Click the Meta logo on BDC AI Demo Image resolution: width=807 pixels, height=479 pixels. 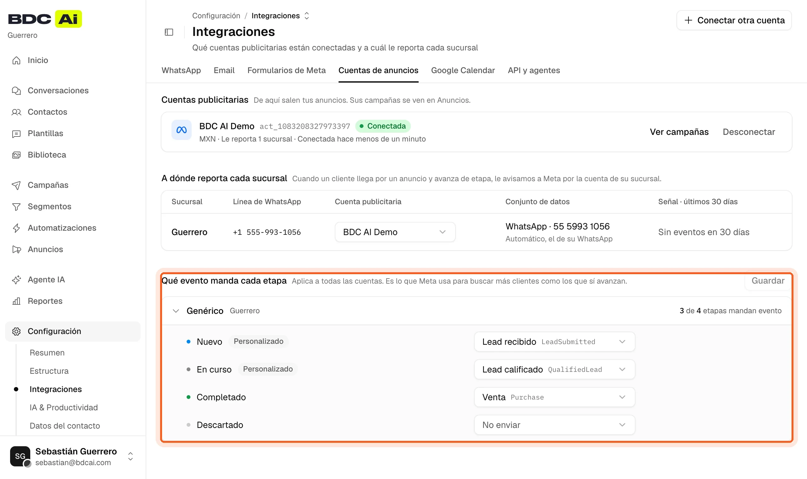point(181,130)
